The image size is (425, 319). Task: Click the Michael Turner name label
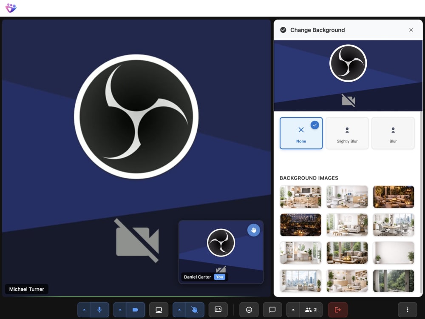pos(26,289)
